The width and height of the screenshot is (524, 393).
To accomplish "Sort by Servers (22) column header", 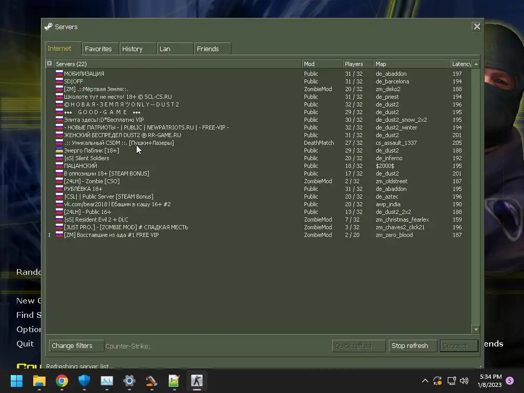I will (x=178, y=64).
